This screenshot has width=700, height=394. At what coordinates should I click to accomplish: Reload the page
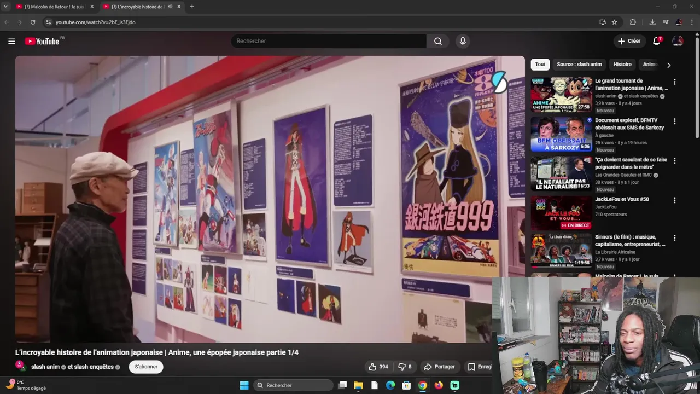coord(33,22)
